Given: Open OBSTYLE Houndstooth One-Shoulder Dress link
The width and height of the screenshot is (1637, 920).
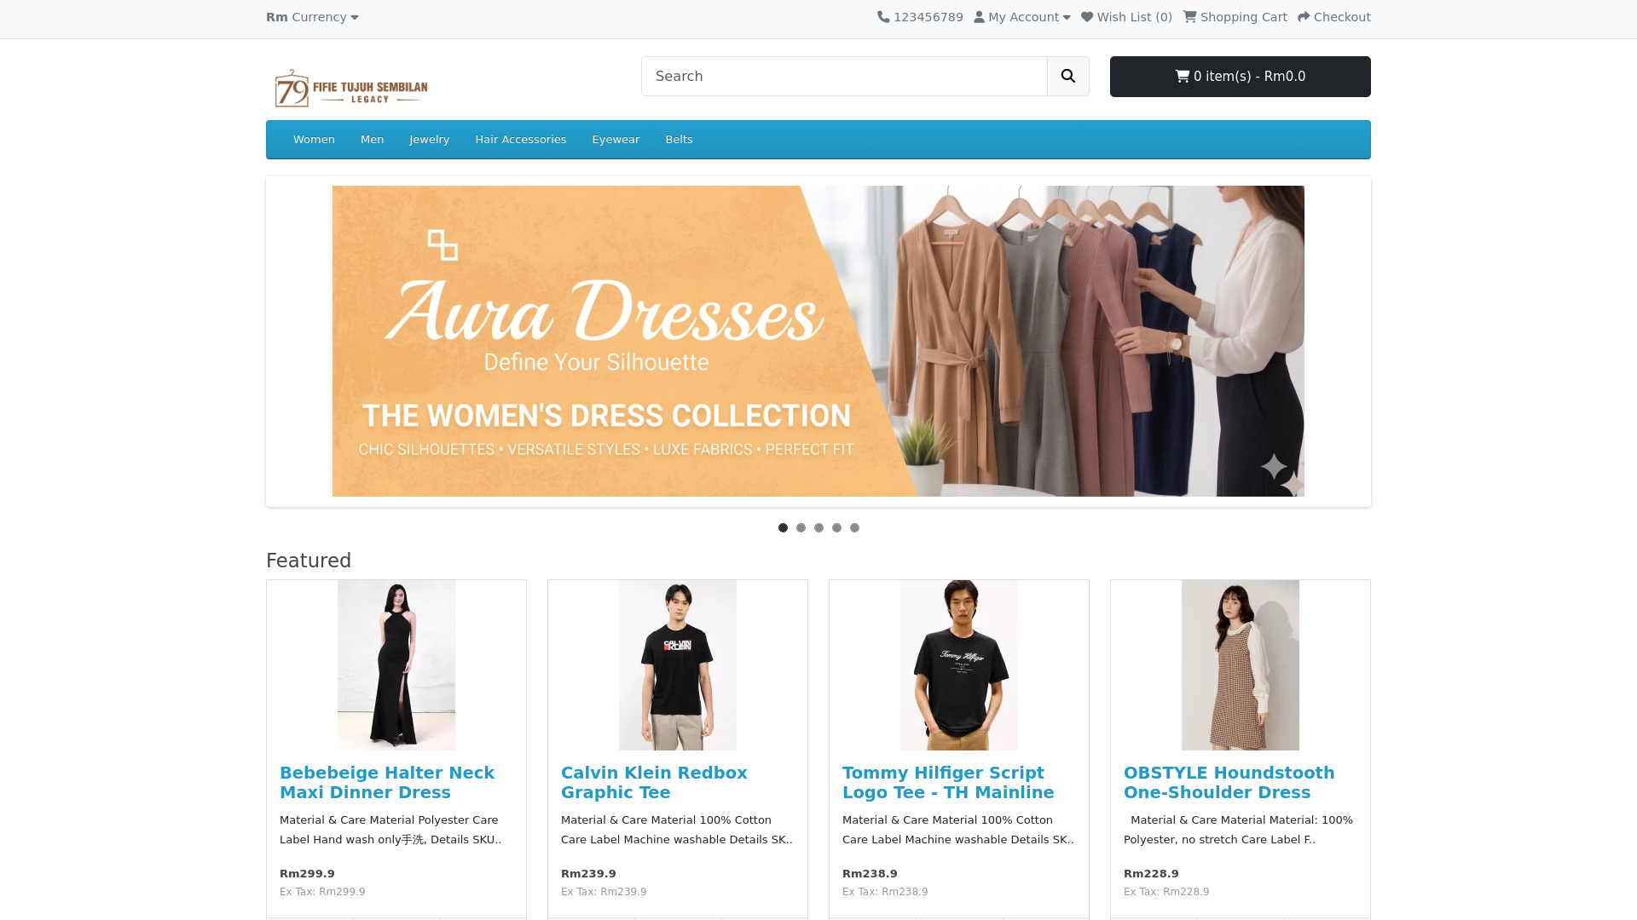Looking at the screenshot, I should (1229, 783).
